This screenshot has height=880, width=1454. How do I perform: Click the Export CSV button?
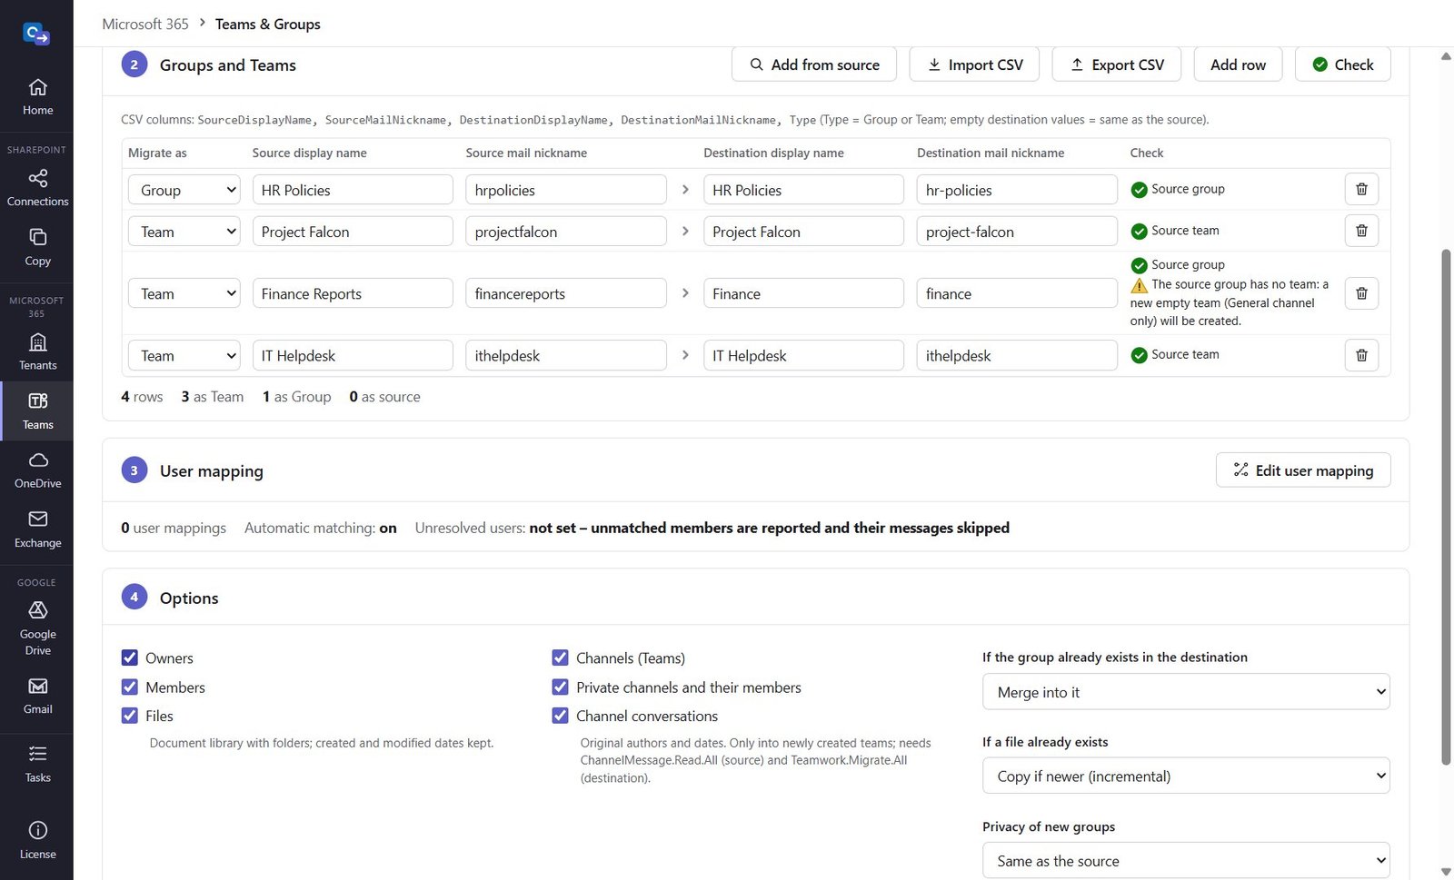tap(1116, 64)
